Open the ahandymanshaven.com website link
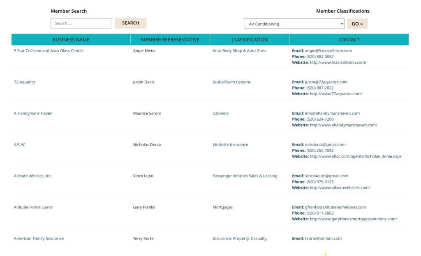 click(343, 125)
